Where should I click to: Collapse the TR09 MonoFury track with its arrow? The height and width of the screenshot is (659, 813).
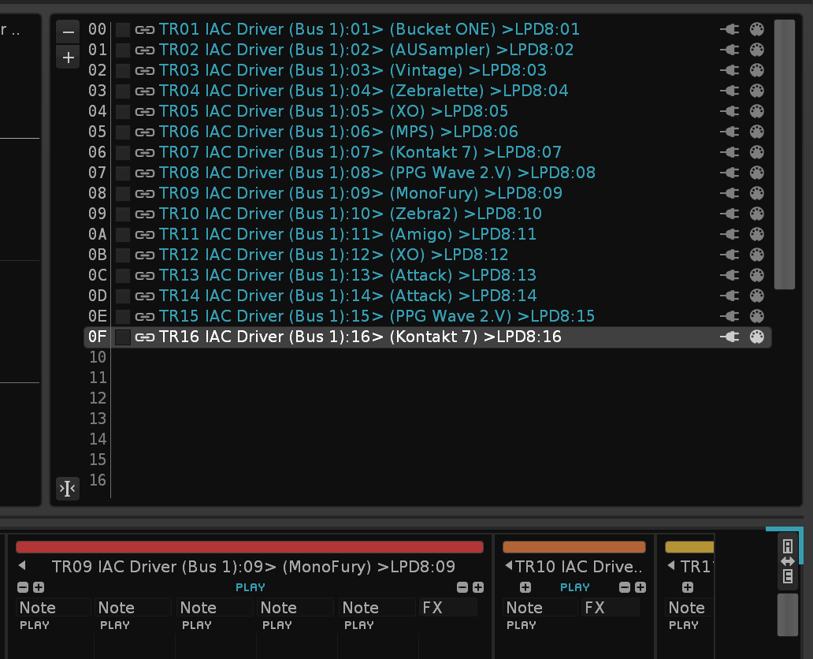coord(22,565)
